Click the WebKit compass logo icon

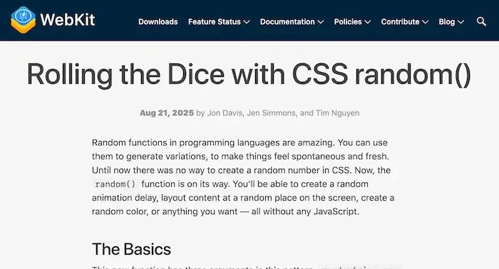pyautogui.click(x=24, y=20)
